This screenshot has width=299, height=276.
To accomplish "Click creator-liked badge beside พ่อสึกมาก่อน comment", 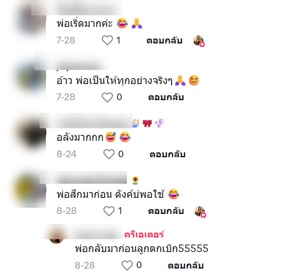I will [200, 211].
